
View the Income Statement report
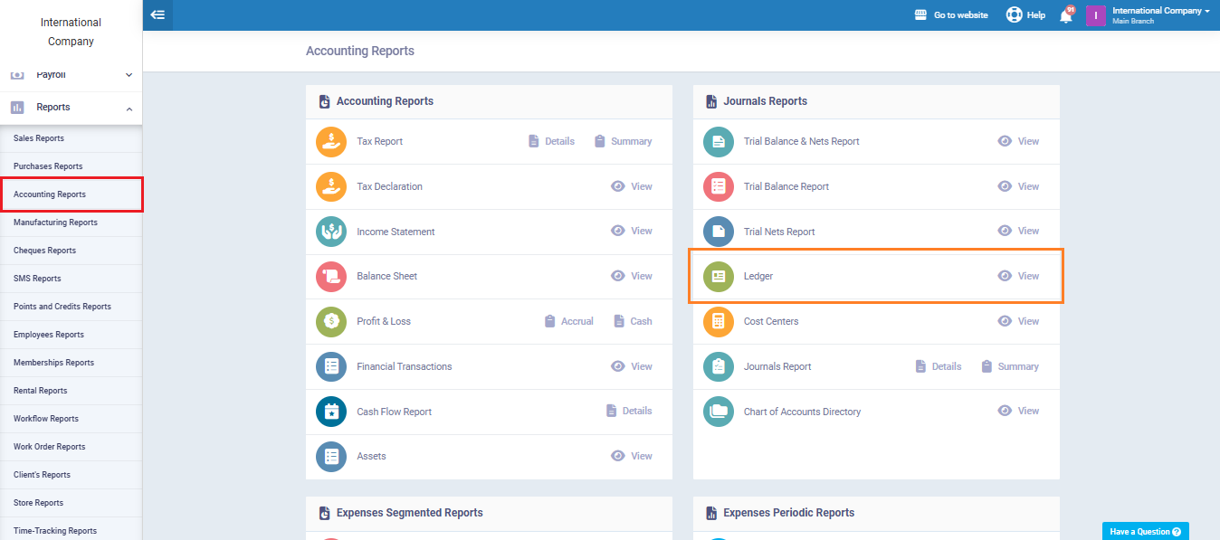[x=632, y=232]
